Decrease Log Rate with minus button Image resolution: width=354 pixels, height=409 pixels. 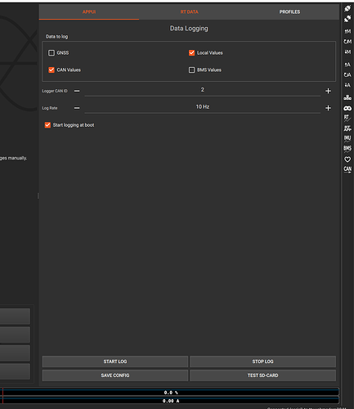coord(77,108)
